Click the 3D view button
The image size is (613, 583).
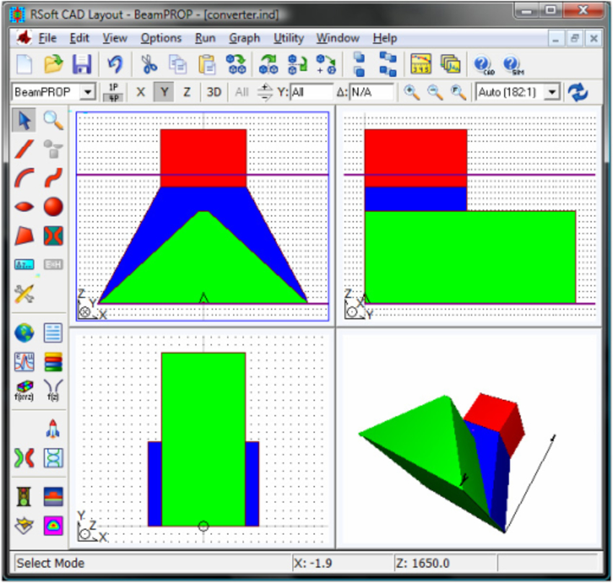click(x=213, y=92)
